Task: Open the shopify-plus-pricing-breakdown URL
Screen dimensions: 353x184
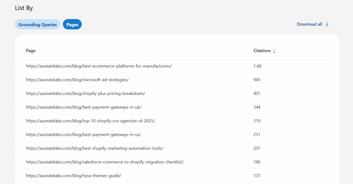Action: [85, 93]
